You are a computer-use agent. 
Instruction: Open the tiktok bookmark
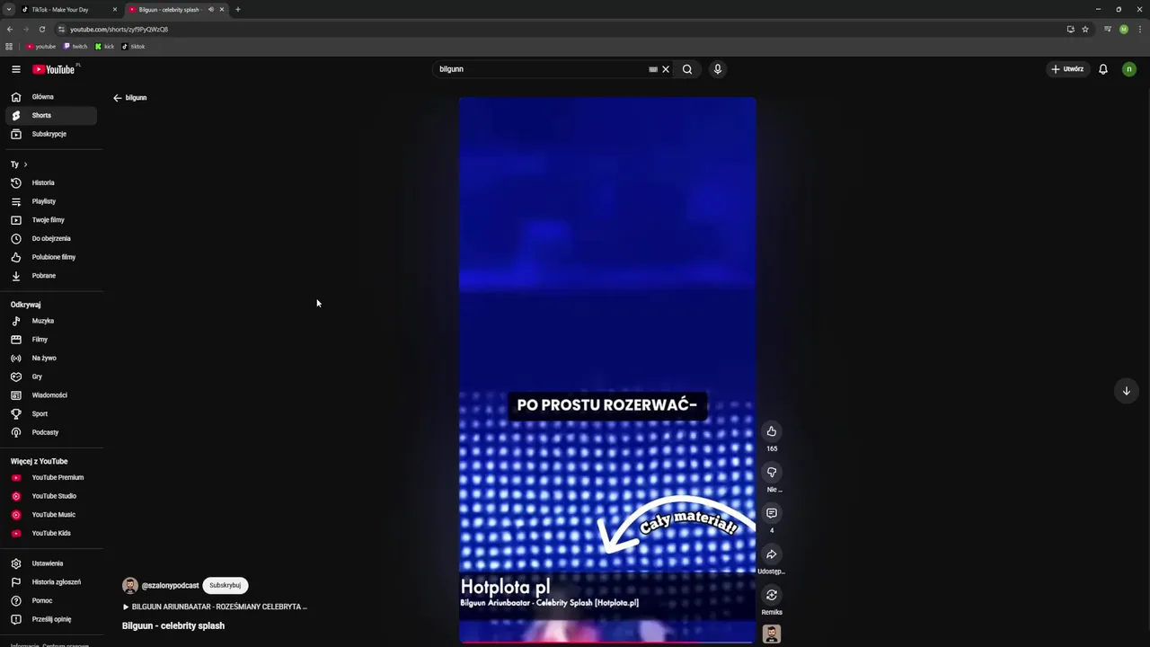(133, 47)
